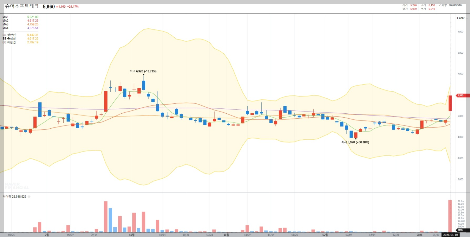Screen dimensions: 470x237
Task: Click the BB upper value 6,442.31
Action: [x=33, y=35]
